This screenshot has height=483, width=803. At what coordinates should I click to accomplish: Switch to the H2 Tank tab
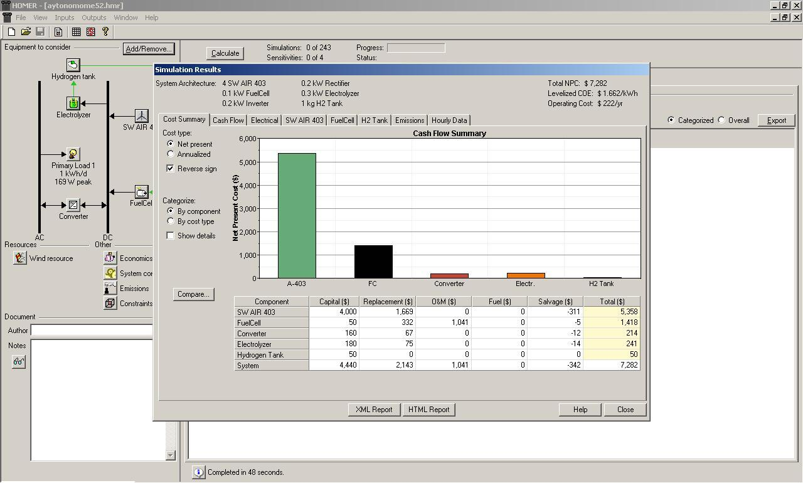tap(375, 120)
